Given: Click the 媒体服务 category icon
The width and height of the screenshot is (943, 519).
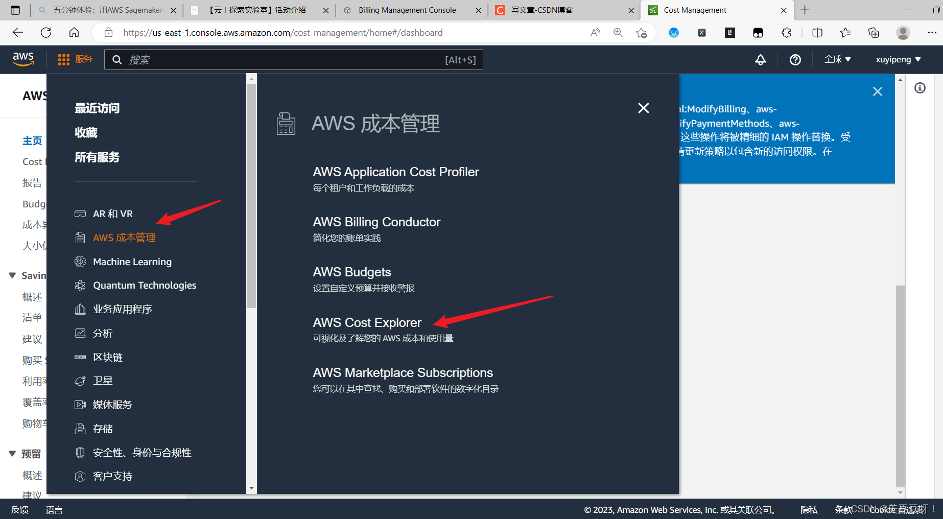Looking at the screenshot, I should tap(80, 405).
